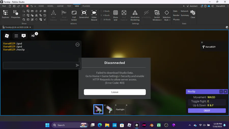This screenshot has width=229, height=129.
Task: Open Microsoft Edge from taskbar
Action: point(100,125)
